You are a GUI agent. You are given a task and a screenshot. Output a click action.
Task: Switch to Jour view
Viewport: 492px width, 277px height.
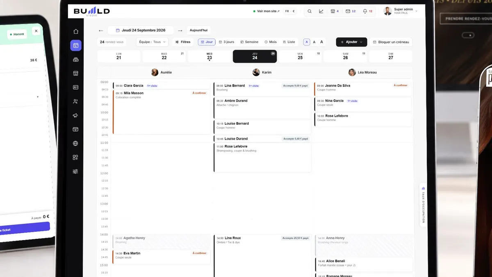[x=207, y=42]
